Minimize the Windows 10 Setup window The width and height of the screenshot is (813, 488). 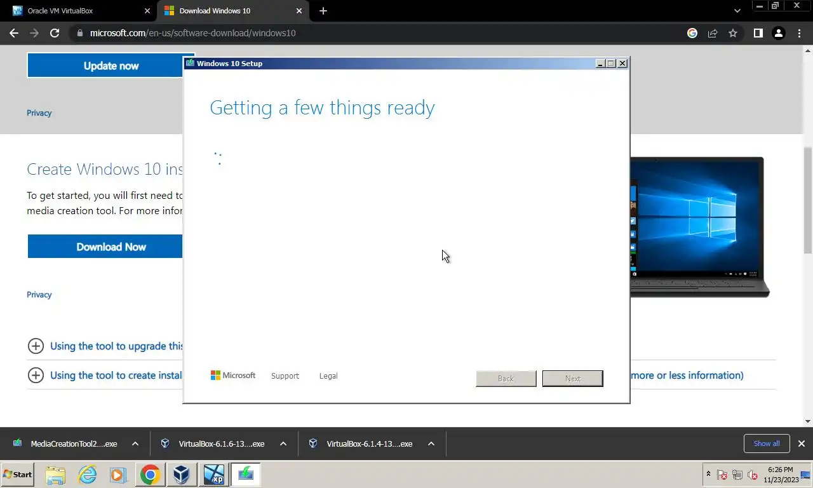click(600, 64)
